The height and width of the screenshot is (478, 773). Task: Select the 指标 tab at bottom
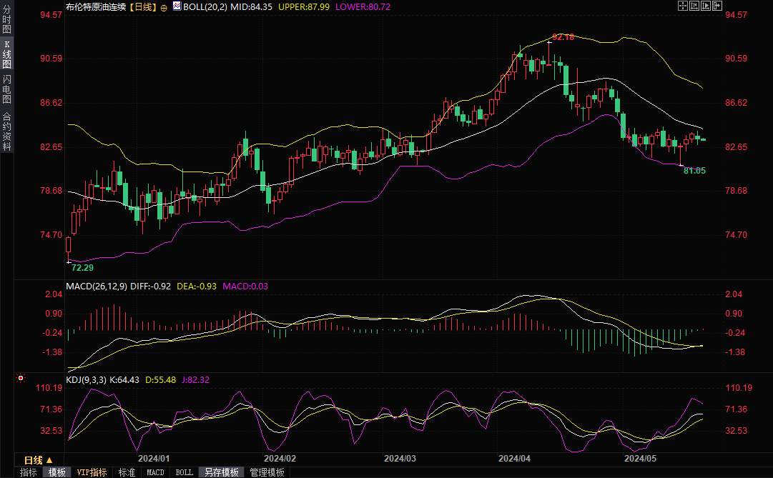(x=29, y=472)
